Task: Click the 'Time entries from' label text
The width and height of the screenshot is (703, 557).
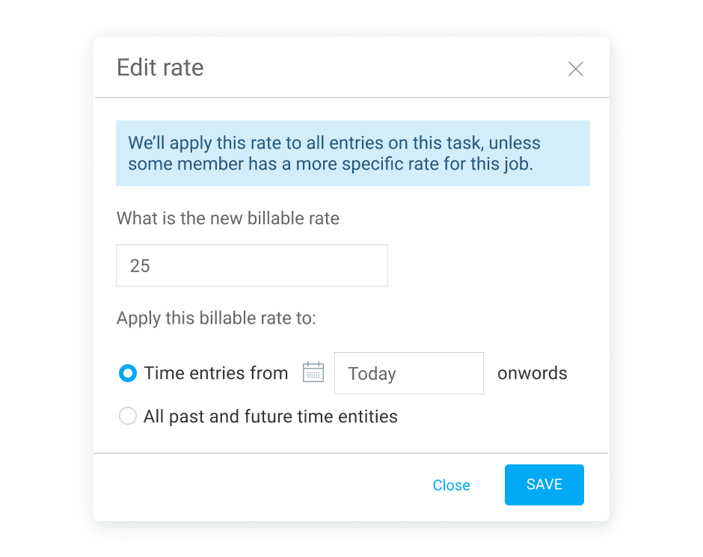Action: coord(215,373)
